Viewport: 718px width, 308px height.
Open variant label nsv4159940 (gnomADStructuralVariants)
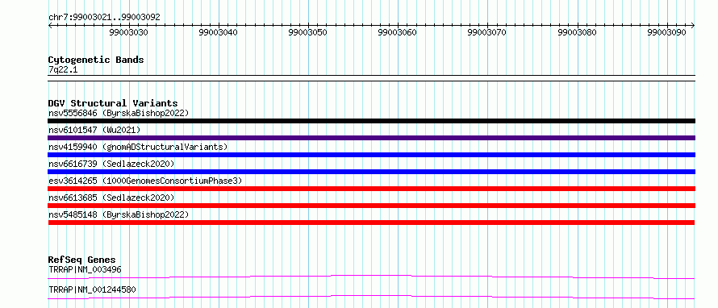[138, 147]
